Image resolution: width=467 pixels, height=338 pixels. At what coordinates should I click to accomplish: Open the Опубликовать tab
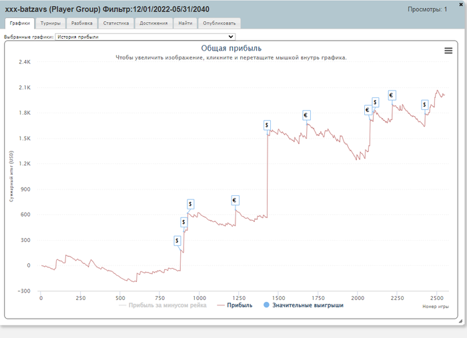(219, 23)
